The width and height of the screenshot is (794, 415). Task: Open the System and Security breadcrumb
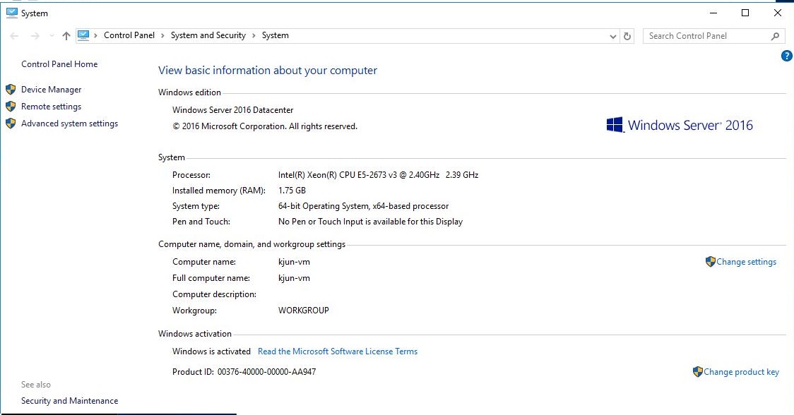click(x=208, y=35)
